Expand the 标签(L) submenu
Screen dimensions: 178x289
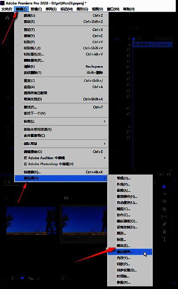[61, 122]
